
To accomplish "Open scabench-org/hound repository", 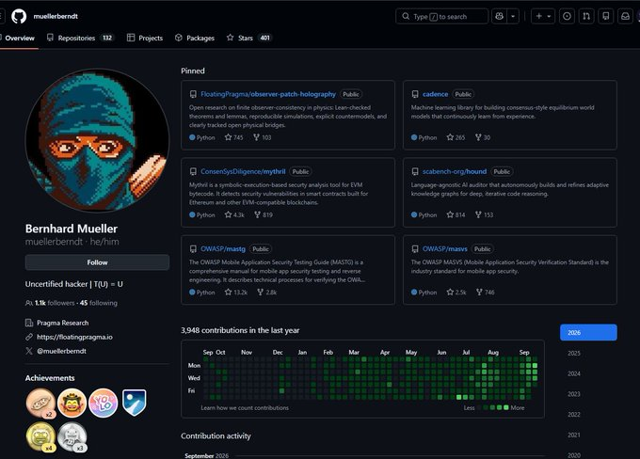I will click(x=455, y=171).
